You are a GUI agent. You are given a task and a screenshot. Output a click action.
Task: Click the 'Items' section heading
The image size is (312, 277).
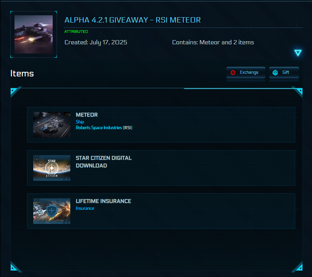pyautogui.click(x=22, y=73)
